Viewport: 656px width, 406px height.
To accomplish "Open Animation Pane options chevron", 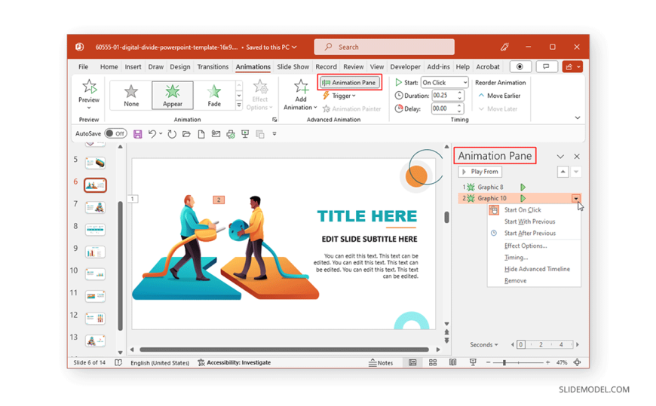I will (x=560, y=157).
